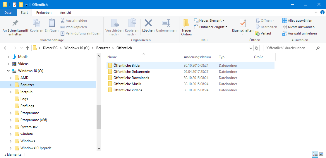Click the Umbenennen icon
The image size is (326, 158).
click(166, 23)
